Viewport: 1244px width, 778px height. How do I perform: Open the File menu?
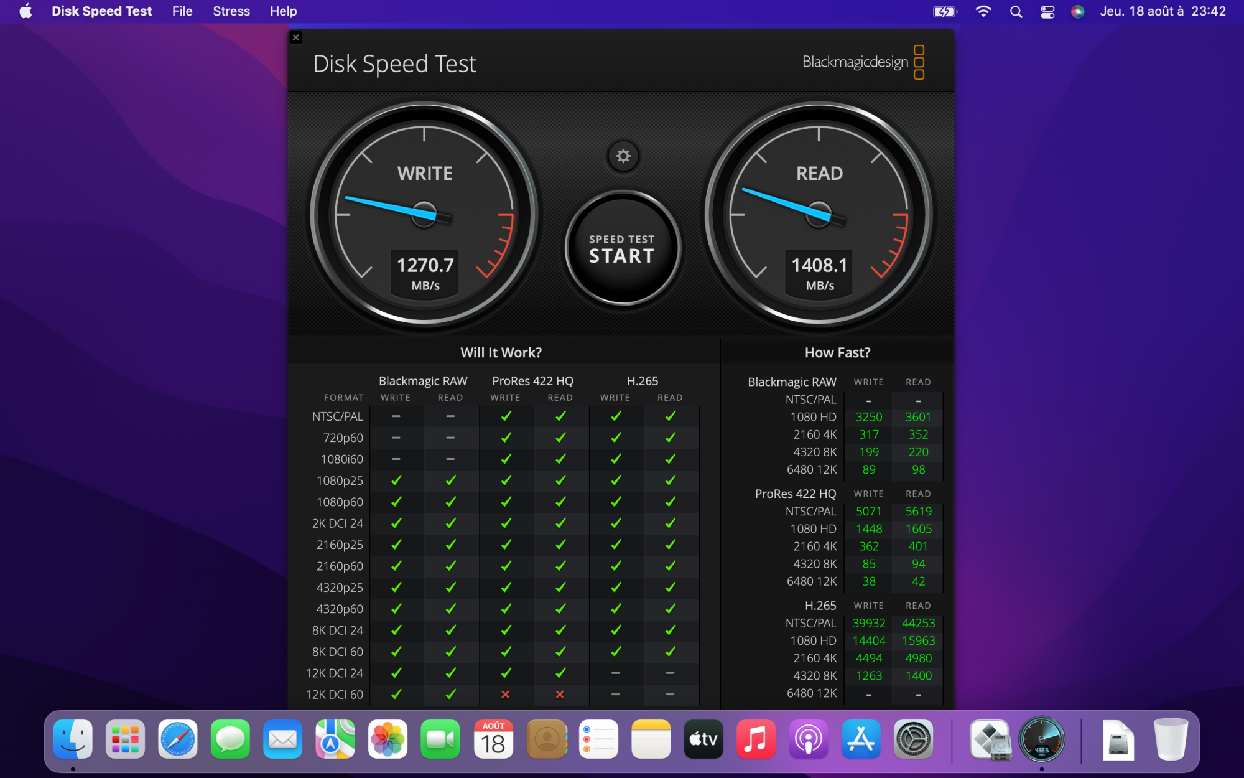tap(182, 11)
